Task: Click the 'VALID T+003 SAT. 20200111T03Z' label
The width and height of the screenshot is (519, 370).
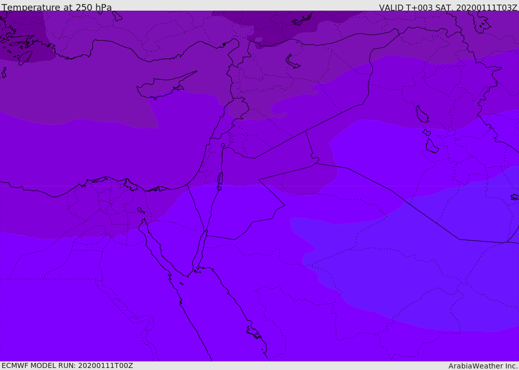Action: coord(448,7)
